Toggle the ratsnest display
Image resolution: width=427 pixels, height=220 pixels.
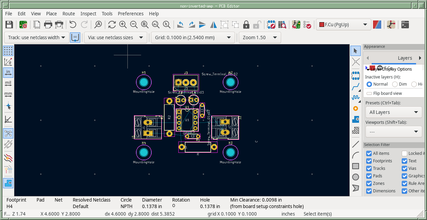tap(8, 133)
